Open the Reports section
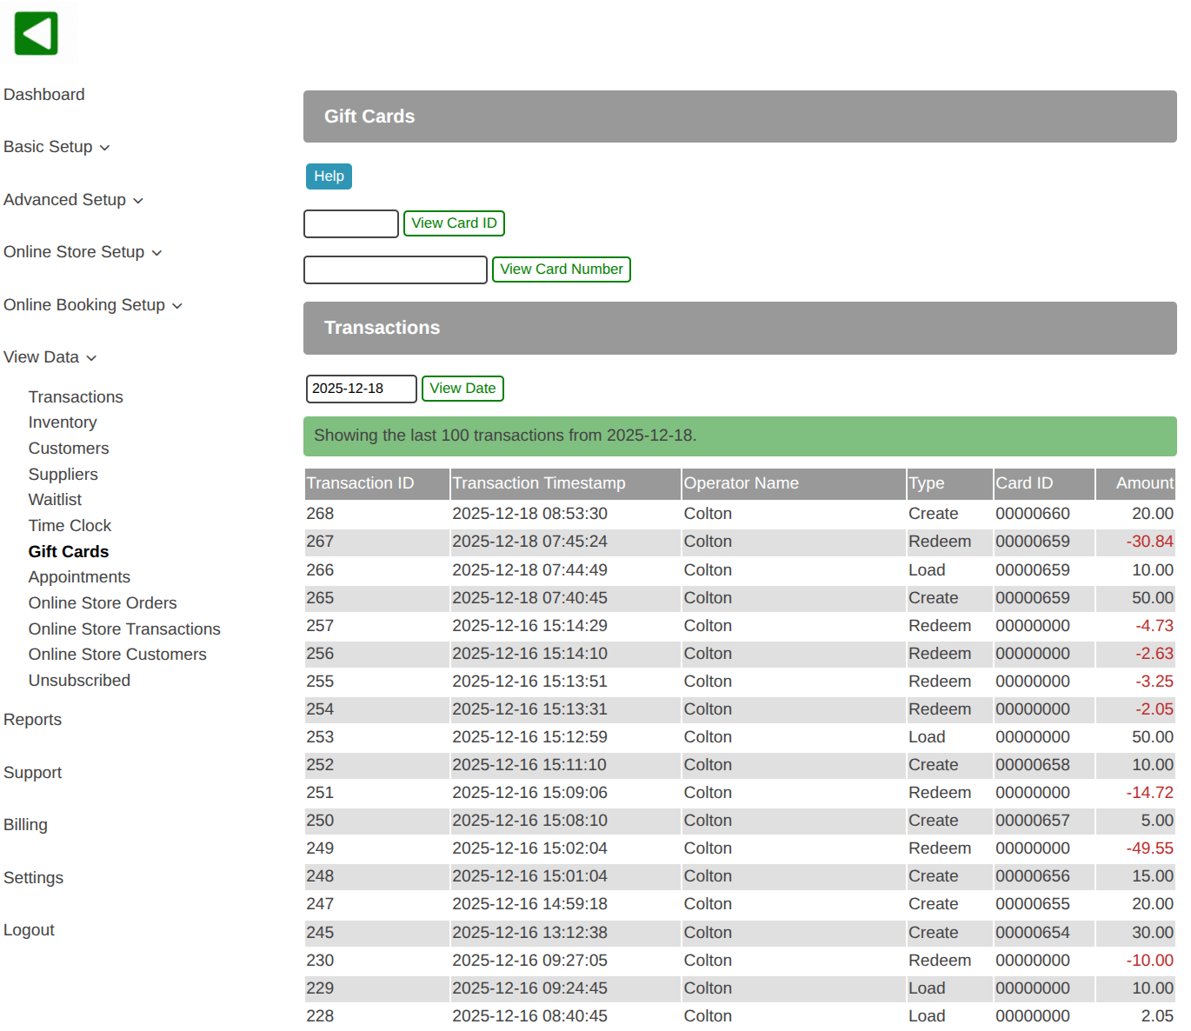This screenshot has width=1191, height=1031. (x=33, y=720)
